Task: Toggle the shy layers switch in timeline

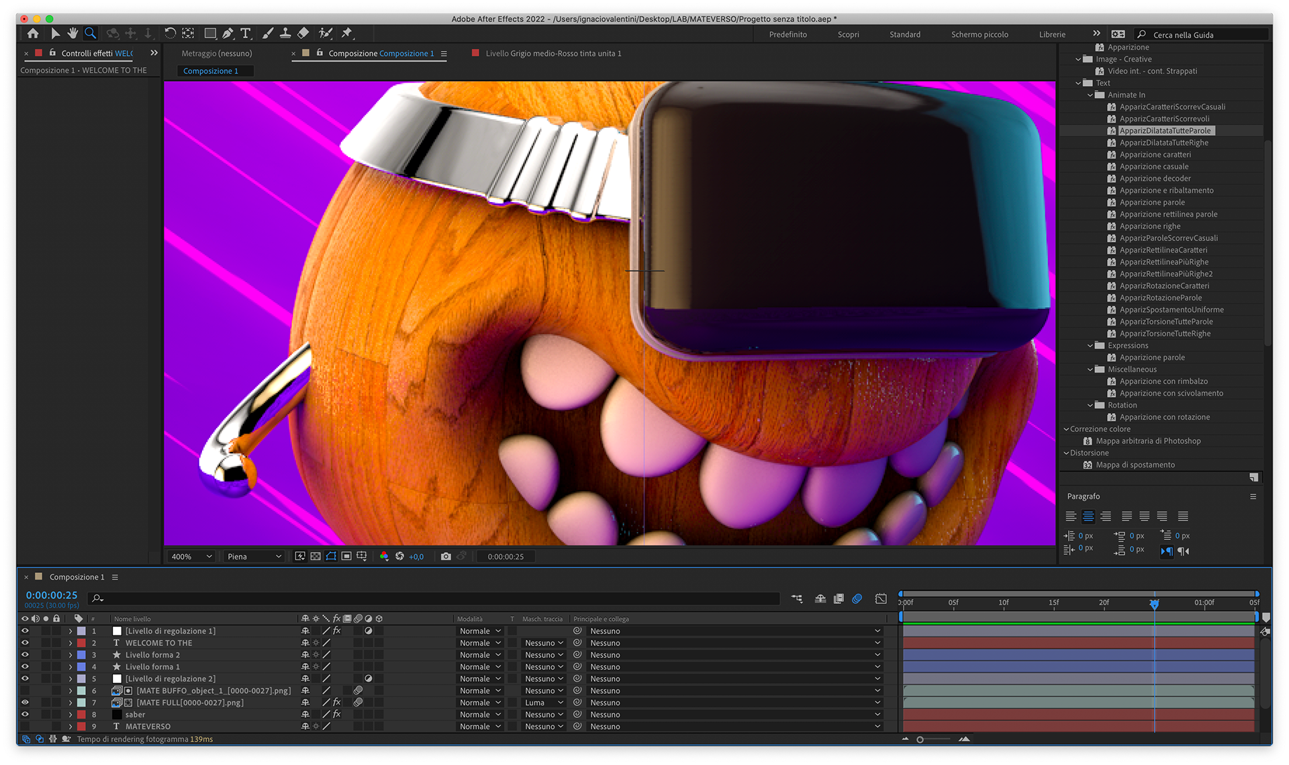Action: (820, 598)
